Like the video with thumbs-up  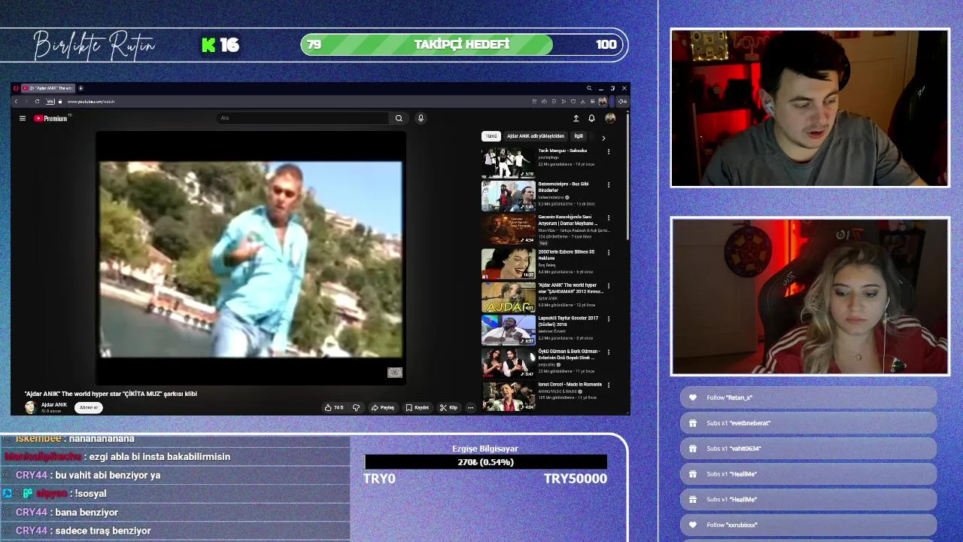click(x=333, y=407)
